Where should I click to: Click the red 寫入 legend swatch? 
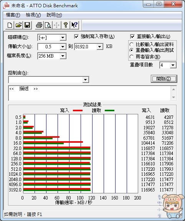click(x=78, y=110)
